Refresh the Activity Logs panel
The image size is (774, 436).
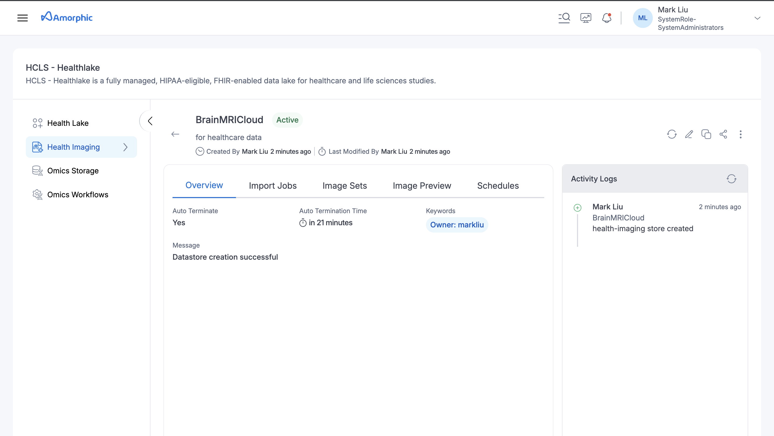coord(731,179)
